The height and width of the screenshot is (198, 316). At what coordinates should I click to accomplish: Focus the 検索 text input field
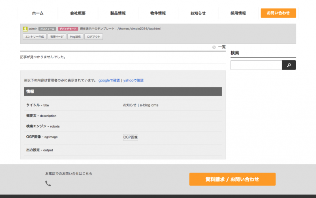pos(256,65)
